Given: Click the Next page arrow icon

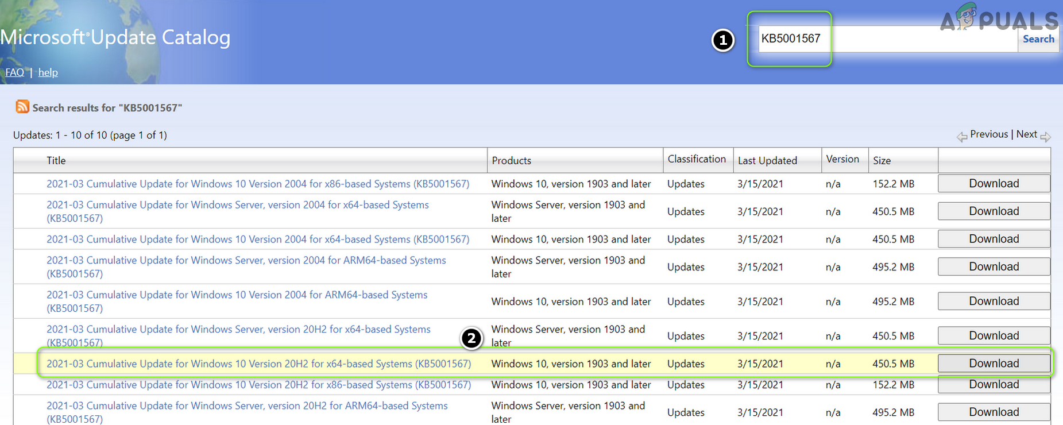Looking at the screenshot, I should tap(1045, 137).
